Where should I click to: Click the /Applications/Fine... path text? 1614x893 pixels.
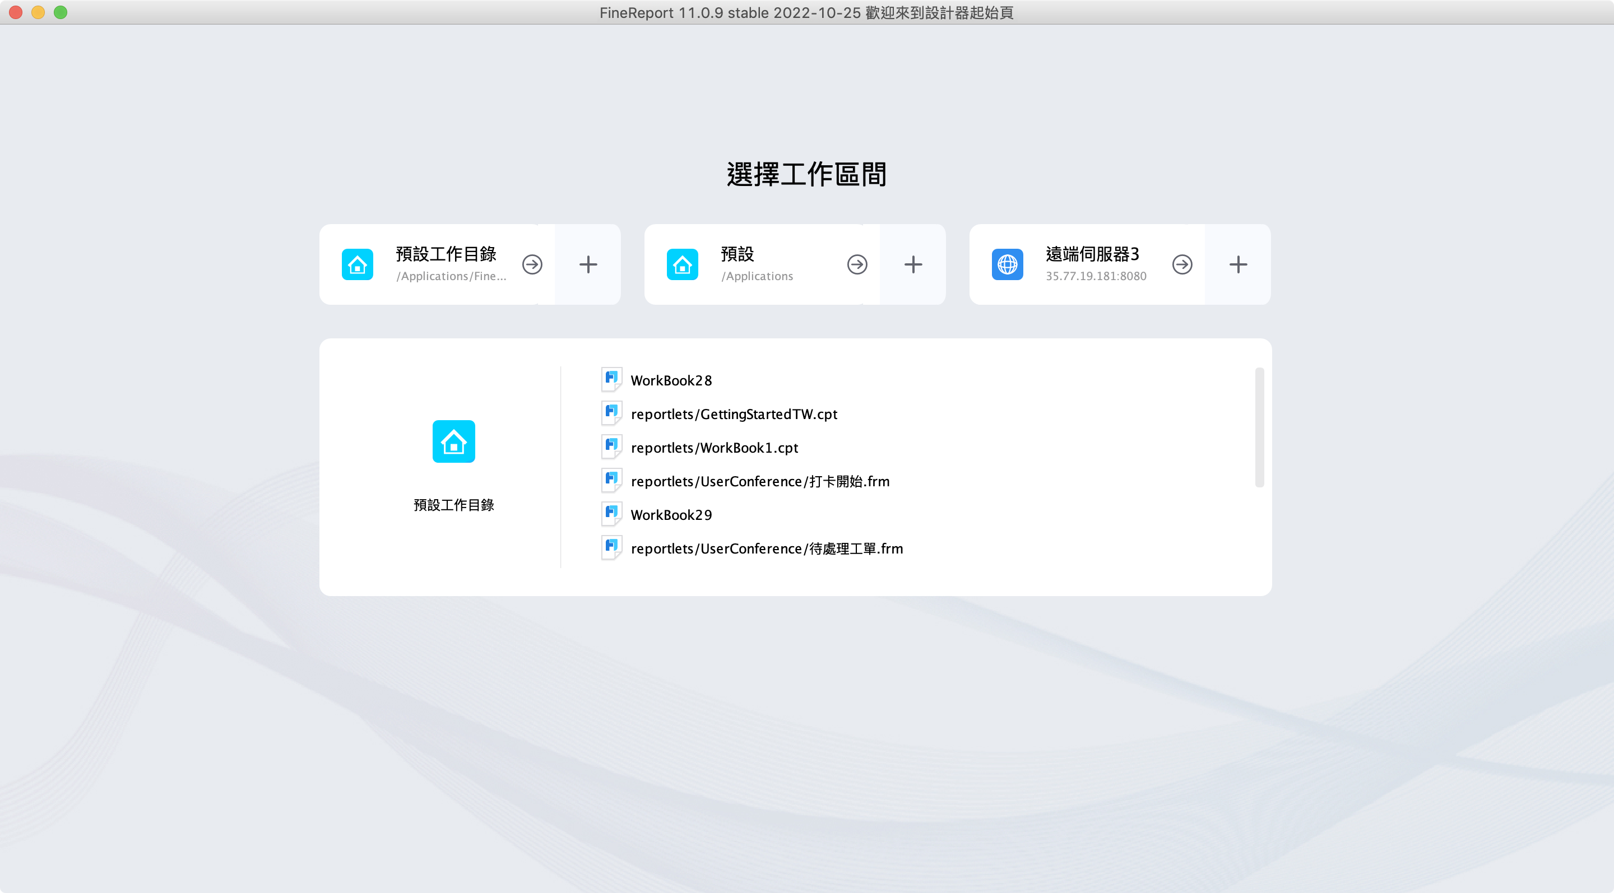(451, 276)
